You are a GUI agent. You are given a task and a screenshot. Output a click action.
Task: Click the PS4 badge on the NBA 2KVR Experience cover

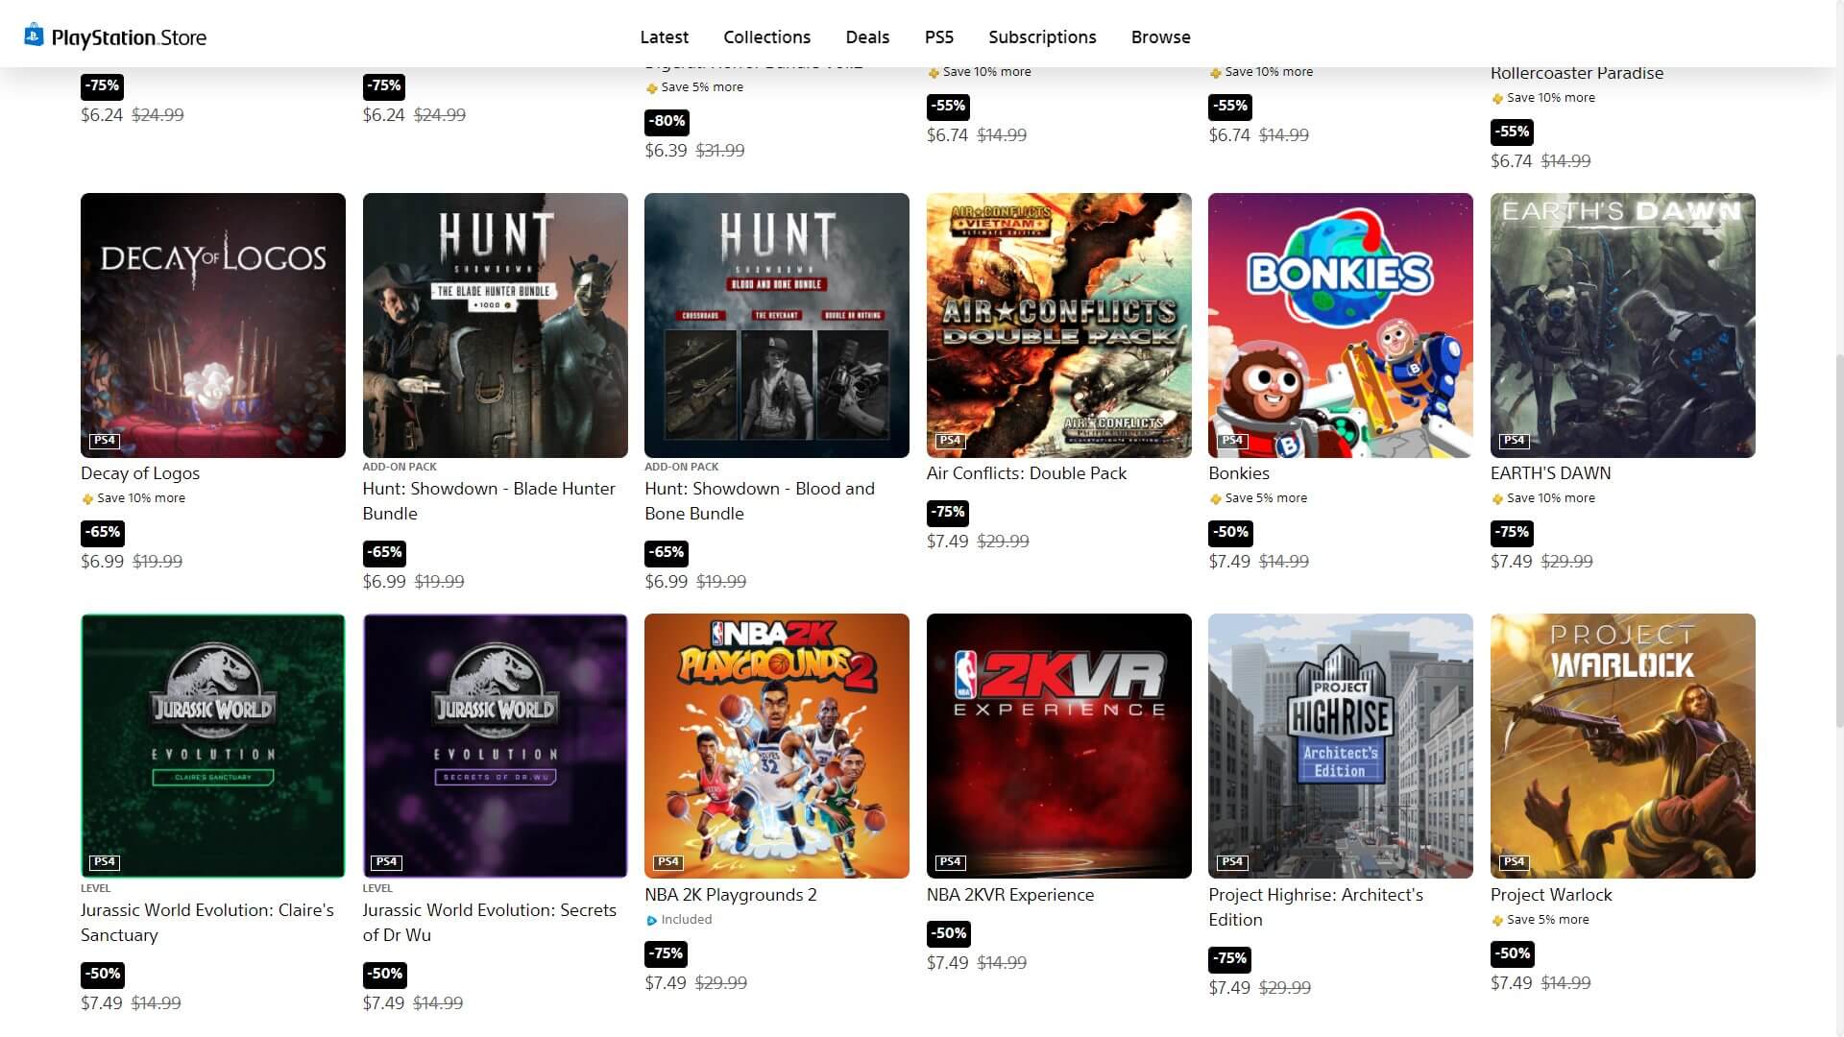coord(950,862)
